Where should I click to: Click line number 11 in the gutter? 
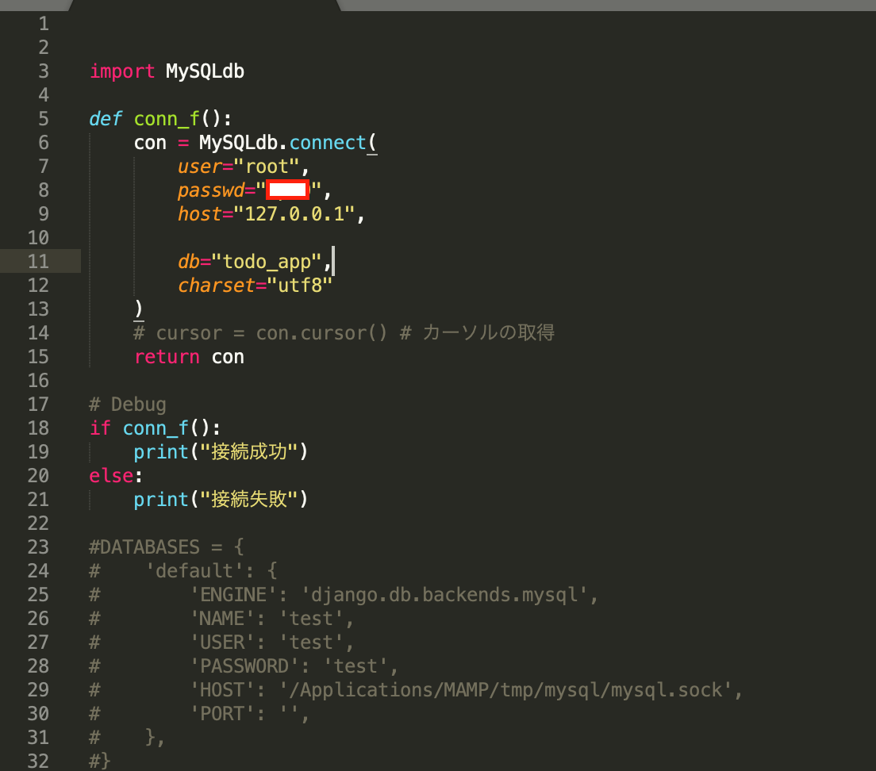point(39,262)
